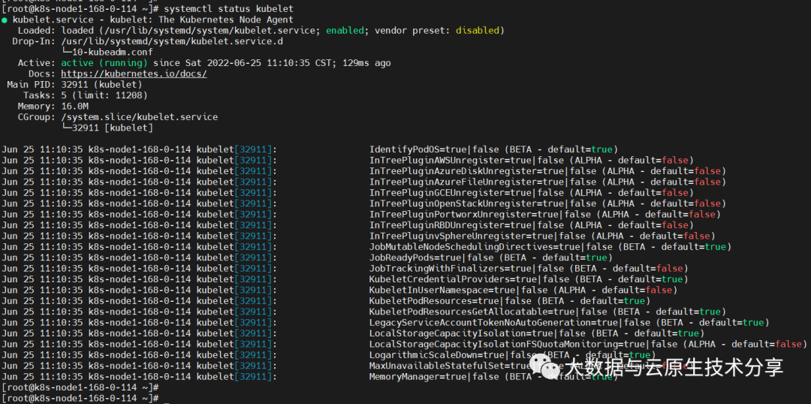Image resolution: width=811 pixels, height=404 pixels.
Task: Click the '/system.slice/kubelet.service' CGroup path
Action: coord(139,117)
